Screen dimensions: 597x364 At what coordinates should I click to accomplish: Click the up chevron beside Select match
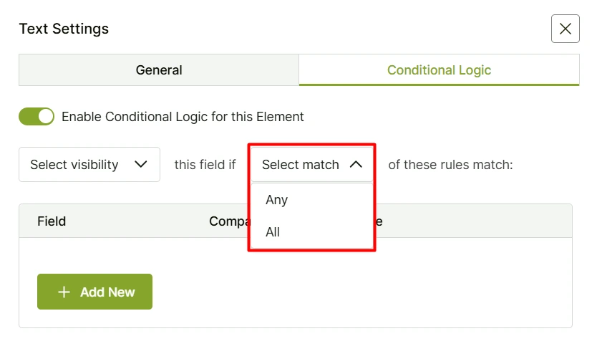tap(356, 165)
